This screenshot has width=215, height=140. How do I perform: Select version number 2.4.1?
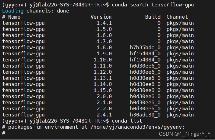(104, 115)
